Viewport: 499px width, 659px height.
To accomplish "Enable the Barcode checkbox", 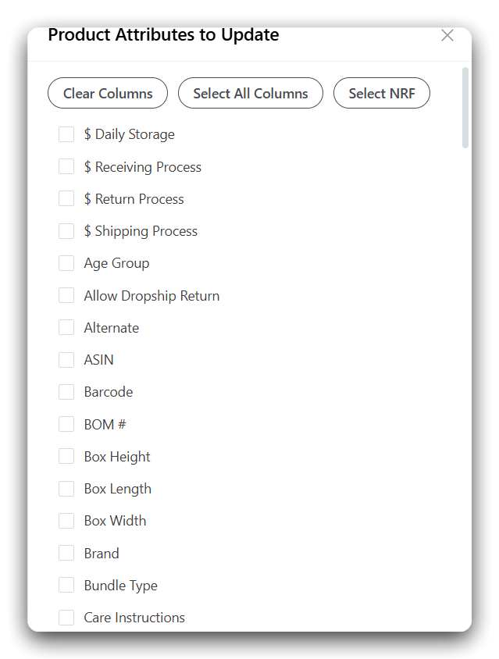I will tap(66, 391).
